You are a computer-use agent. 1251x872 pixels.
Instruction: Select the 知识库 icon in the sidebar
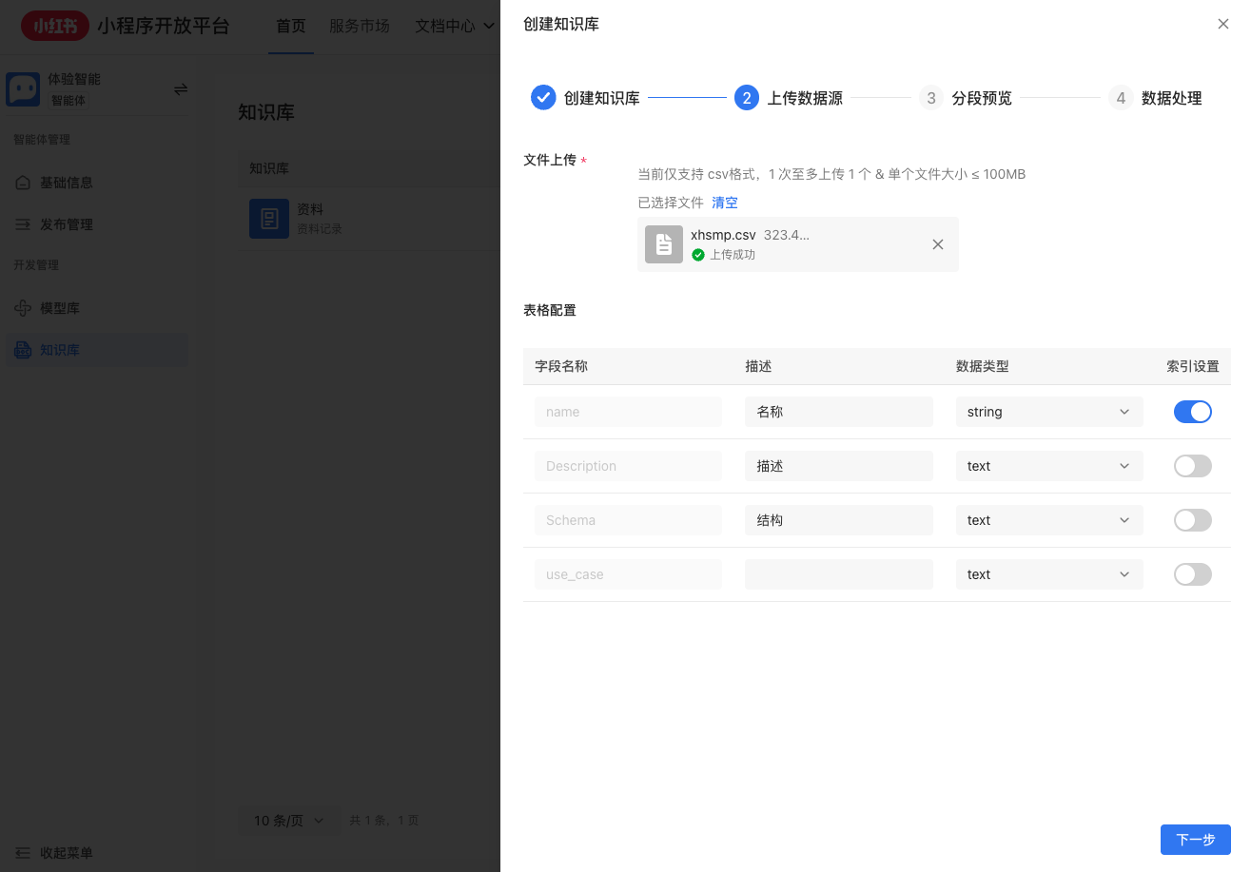click(23, 349)
